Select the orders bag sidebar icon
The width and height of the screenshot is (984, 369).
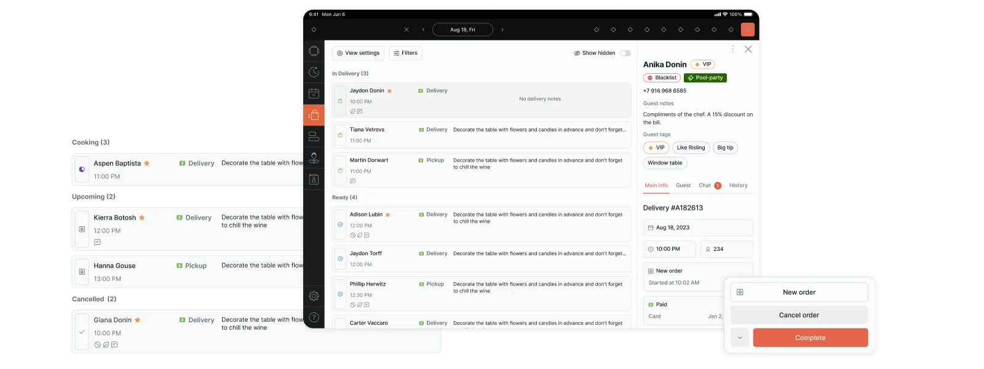(x=314, y=115)
